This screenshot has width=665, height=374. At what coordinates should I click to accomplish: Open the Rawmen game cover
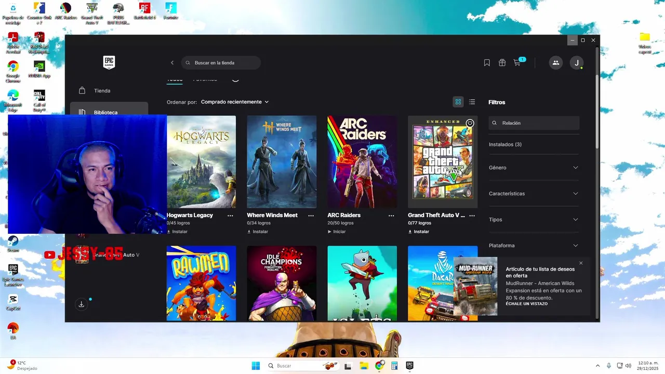201,283
